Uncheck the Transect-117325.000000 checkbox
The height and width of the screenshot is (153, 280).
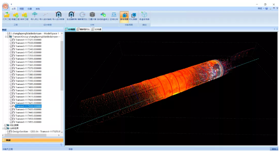point(11,40)
